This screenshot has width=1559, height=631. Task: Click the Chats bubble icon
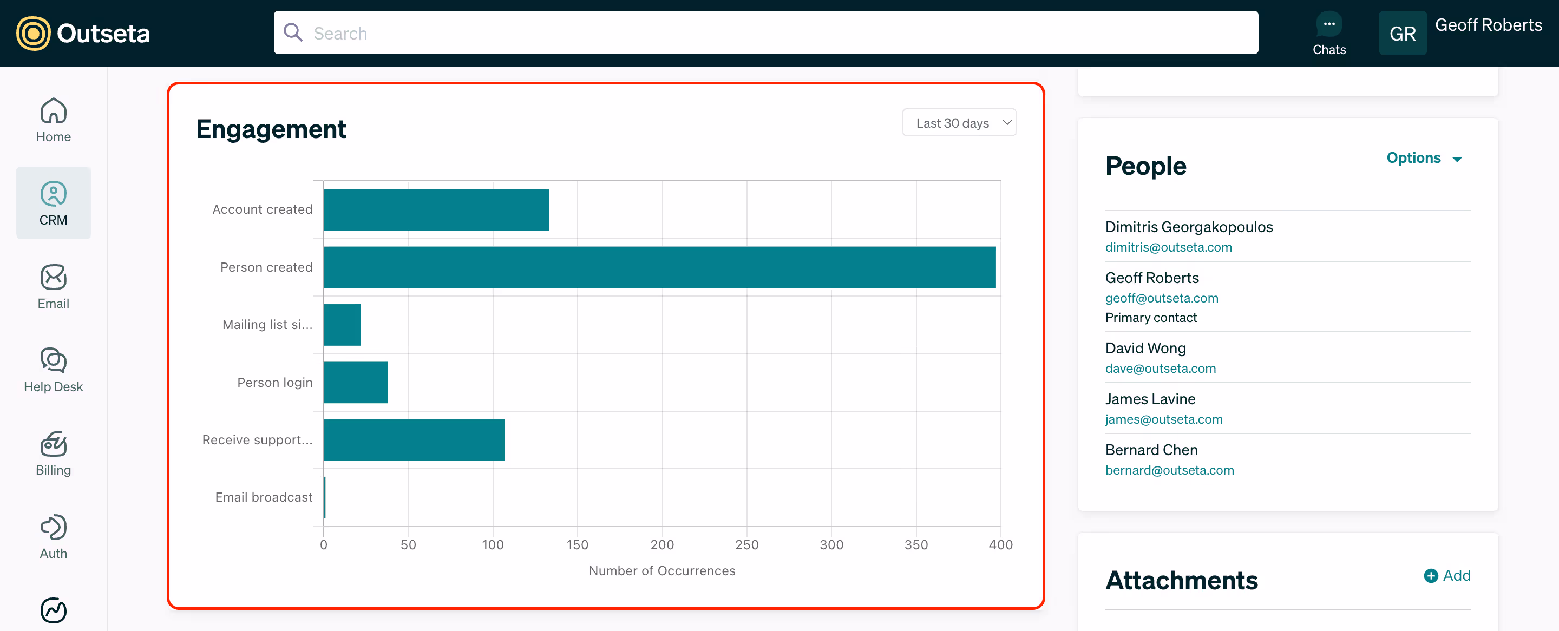click(1328, 25)
